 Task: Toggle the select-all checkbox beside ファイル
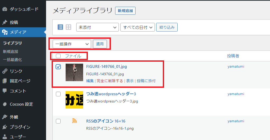(58, 56)
